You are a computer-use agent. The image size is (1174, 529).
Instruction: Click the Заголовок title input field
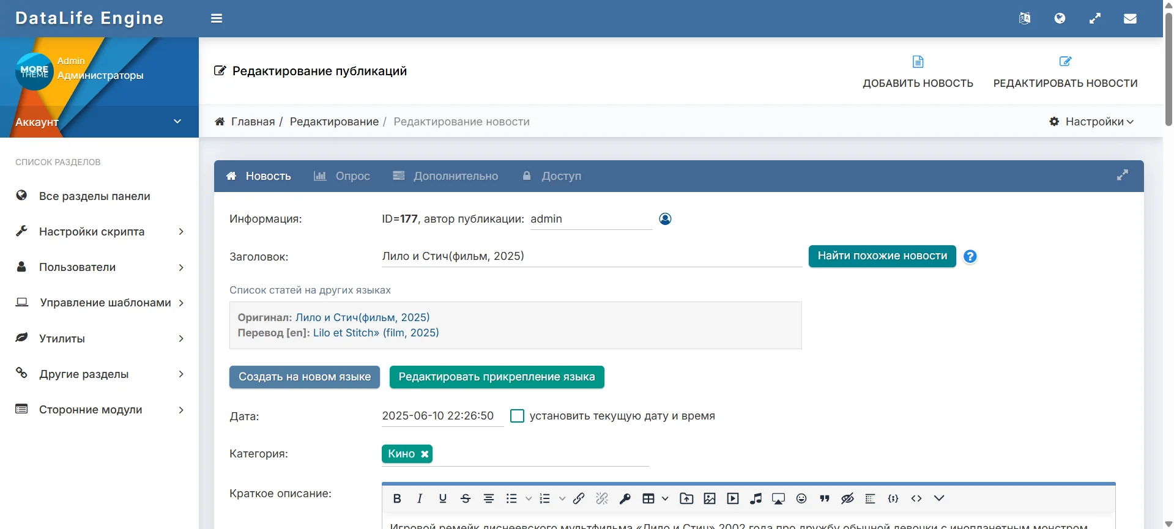[x=591, y=256]
